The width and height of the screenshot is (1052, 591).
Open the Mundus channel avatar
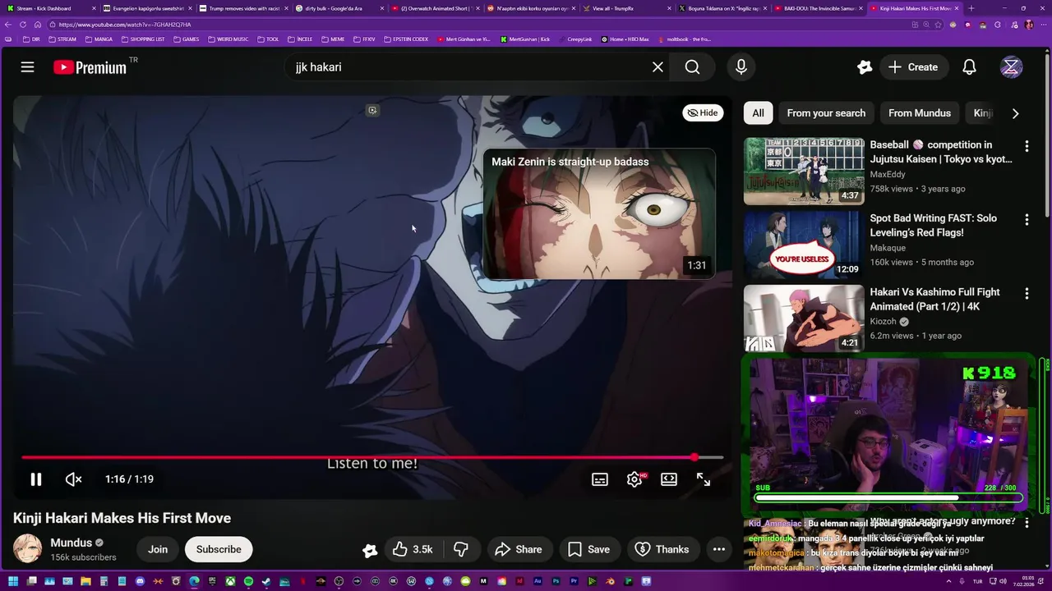click(27, 549)
